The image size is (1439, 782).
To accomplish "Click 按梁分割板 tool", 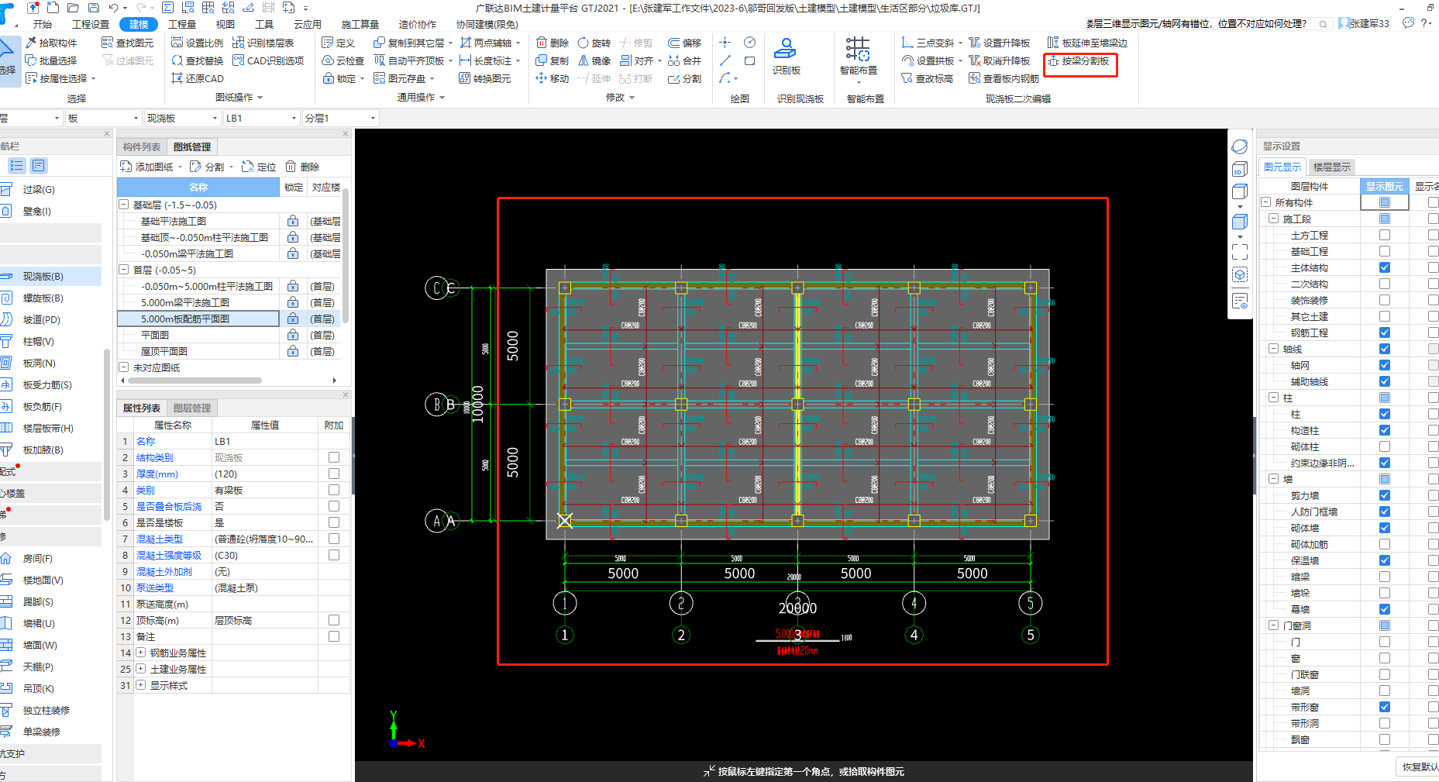I will [1079, 60].
